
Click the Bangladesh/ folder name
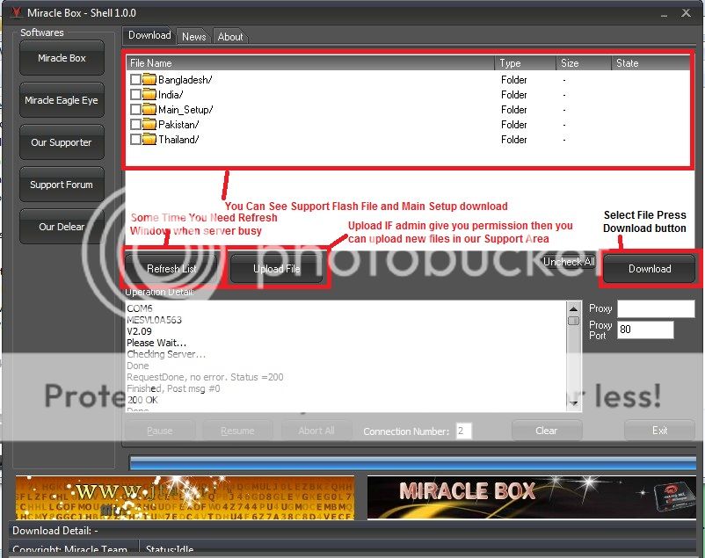pos(185,80)
